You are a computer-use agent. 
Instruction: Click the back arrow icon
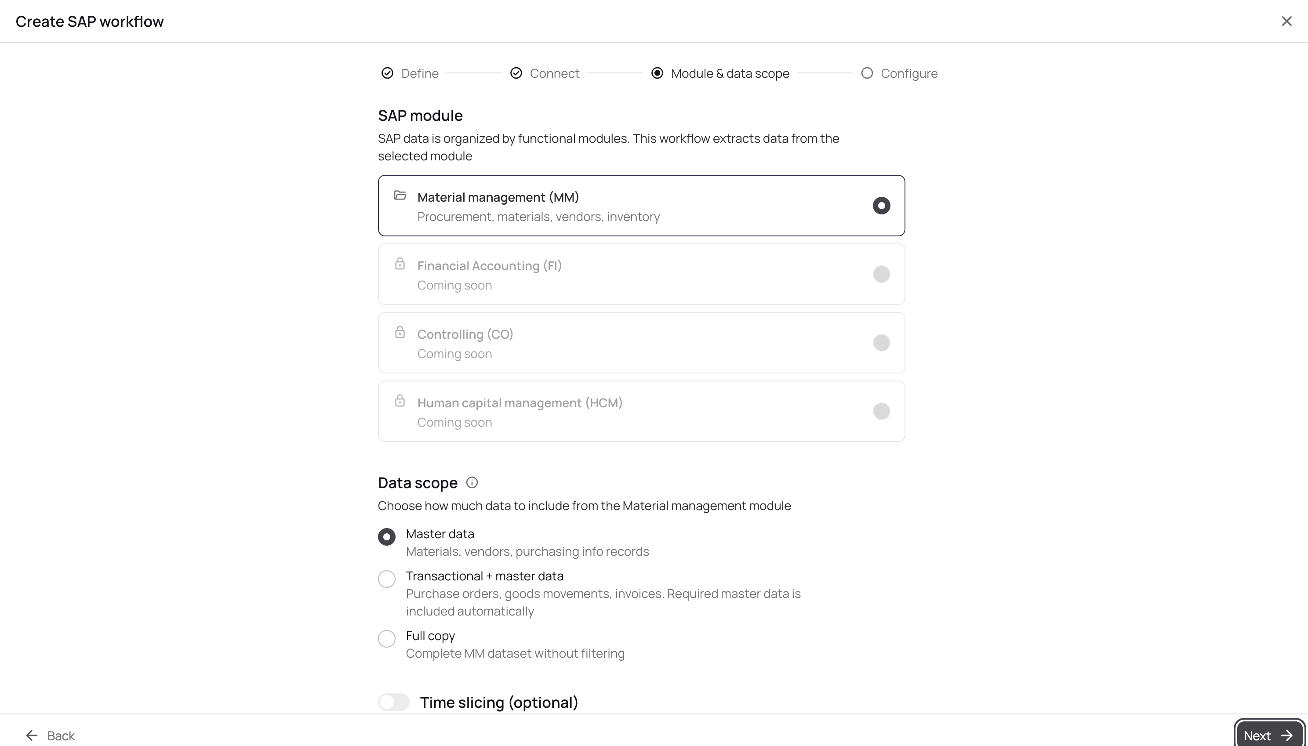32,735
